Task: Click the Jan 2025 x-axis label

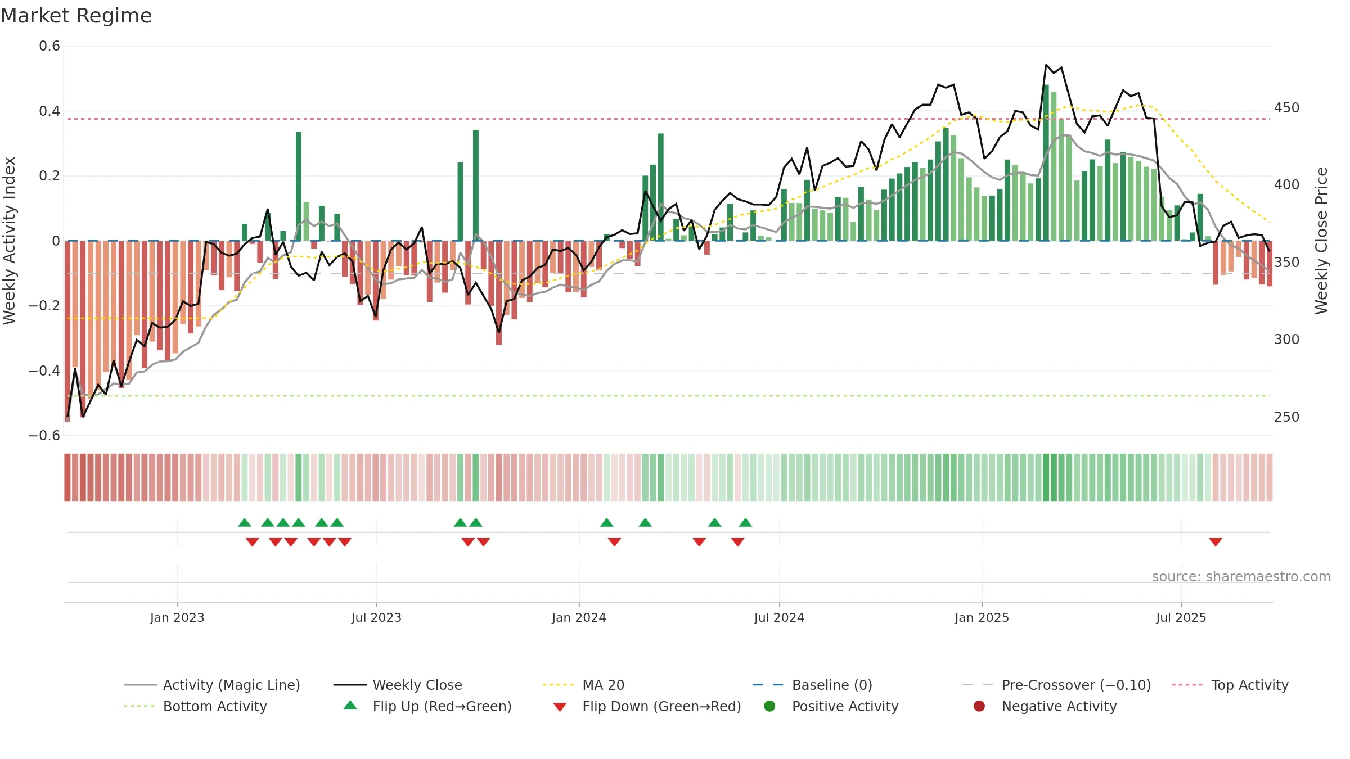Action: (982, 617)
